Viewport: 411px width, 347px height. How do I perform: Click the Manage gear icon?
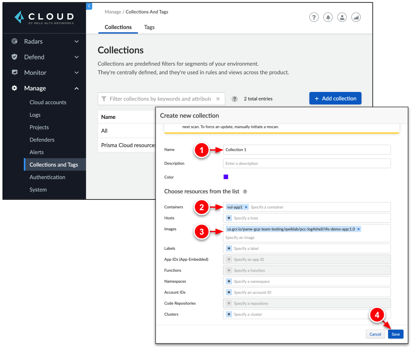point(14,88)
